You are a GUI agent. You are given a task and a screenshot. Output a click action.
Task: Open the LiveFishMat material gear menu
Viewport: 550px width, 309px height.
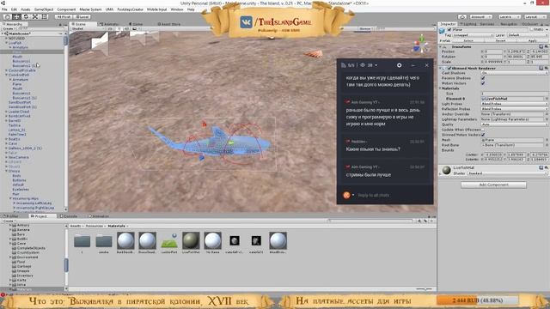(546, 168)
